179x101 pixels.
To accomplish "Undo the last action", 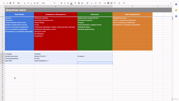I will point(4,3).
